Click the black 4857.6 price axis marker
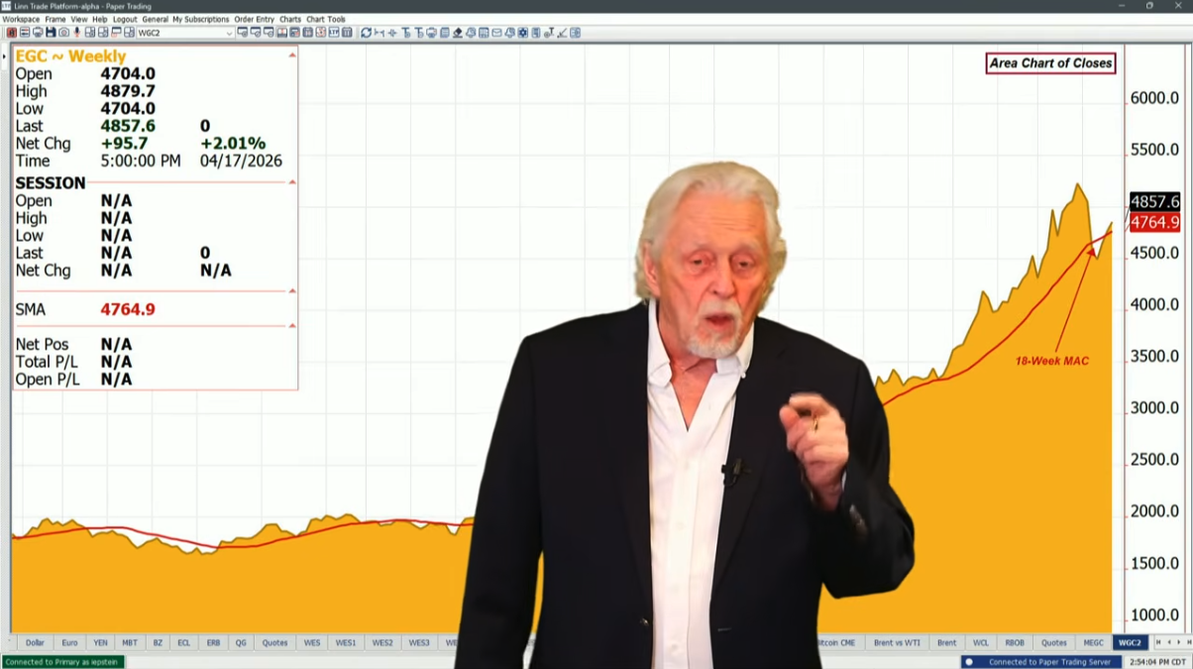The image size is (1193, 669). (x=1154, y=201)
